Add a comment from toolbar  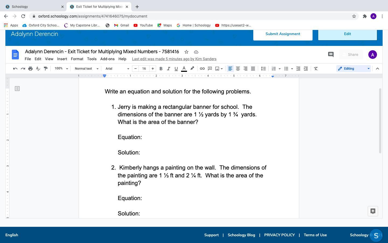210,69
